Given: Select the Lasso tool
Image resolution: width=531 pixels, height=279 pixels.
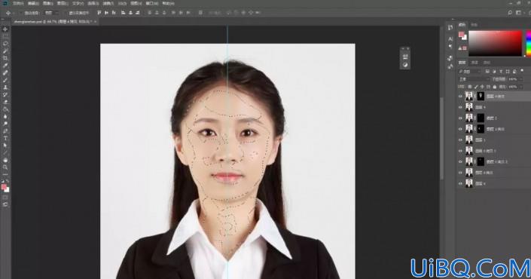Looking at the screenshot, I should 5,44.
